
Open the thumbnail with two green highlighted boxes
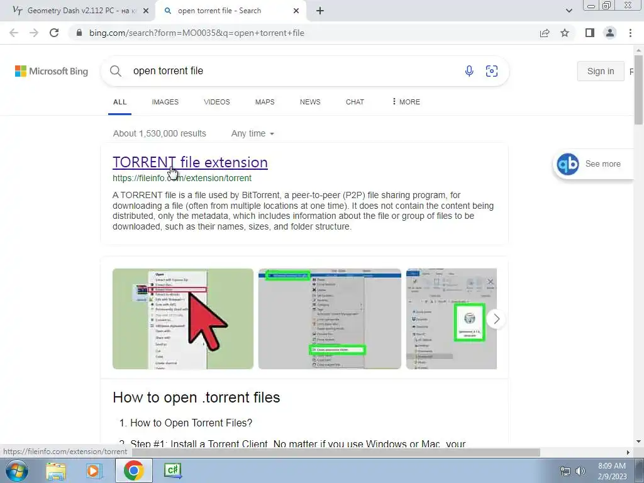click(x=330, y=319)
